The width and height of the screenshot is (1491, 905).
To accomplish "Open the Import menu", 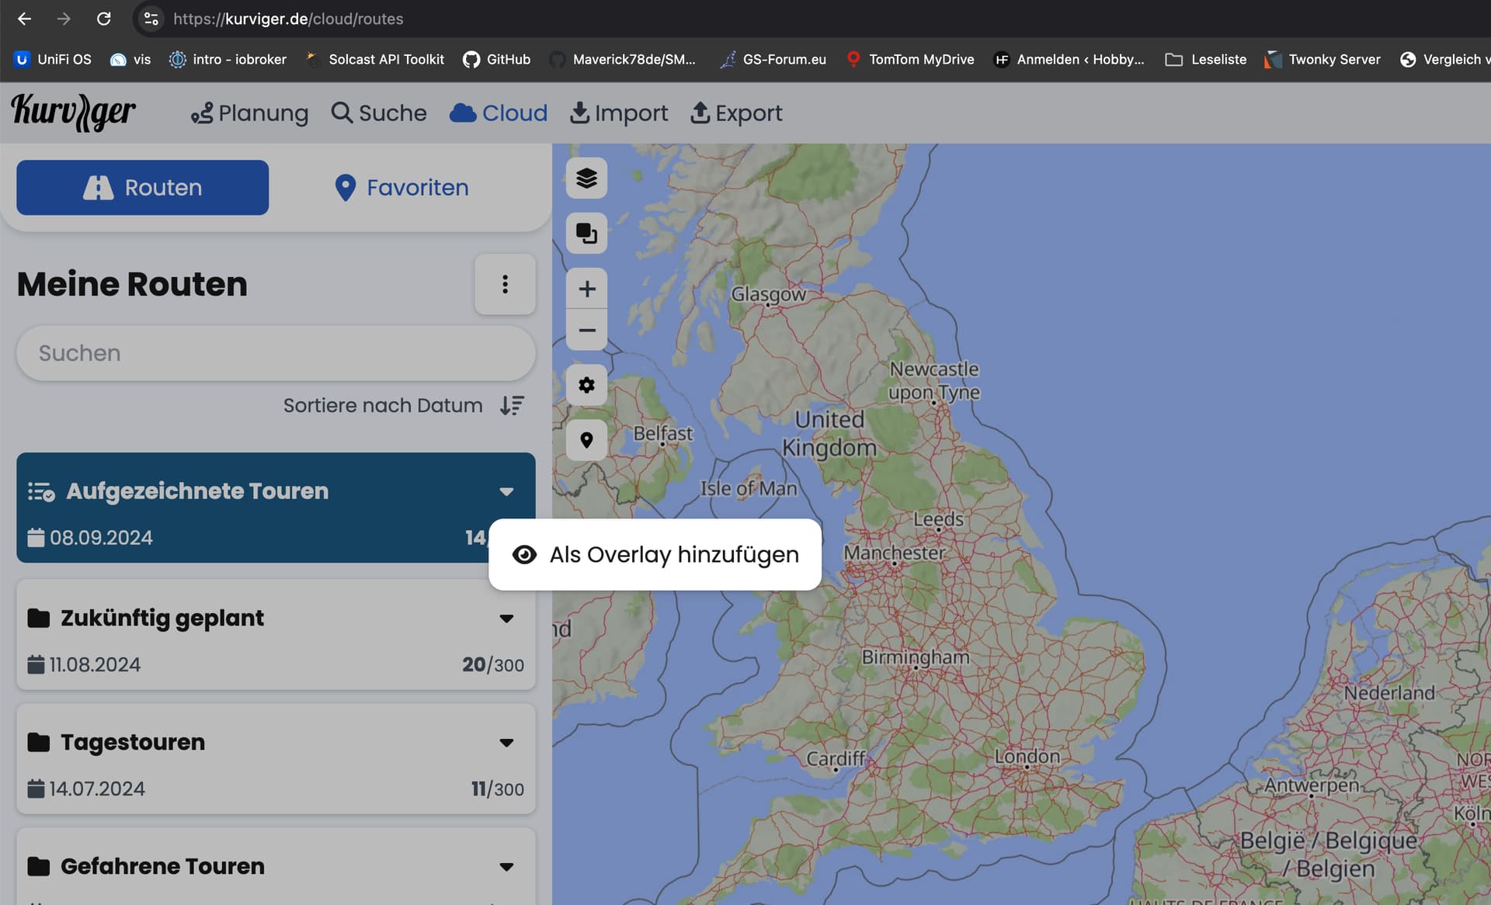I will pyautogui.click(x=619, y=113).
